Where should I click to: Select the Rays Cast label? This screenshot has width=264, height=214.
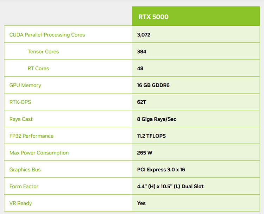point(21,119)
